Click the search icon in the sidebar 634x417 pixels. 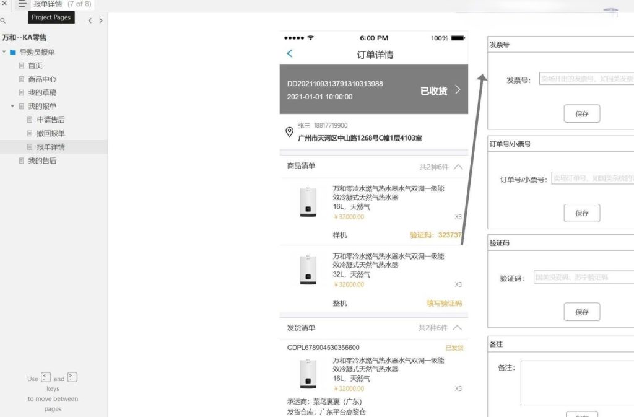point(5,20)
